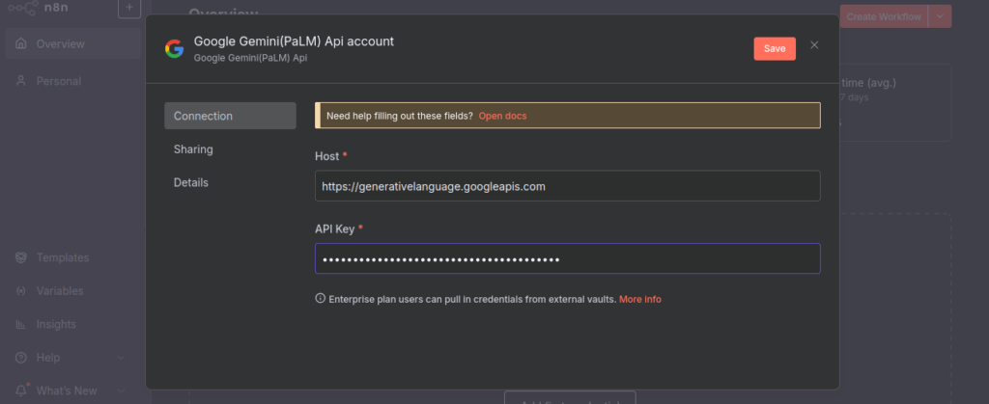Image resolution: width=989 pixels, height=404 pixels.
Task: Open Overview via the home icon
Action: click(x=21, y=44)
